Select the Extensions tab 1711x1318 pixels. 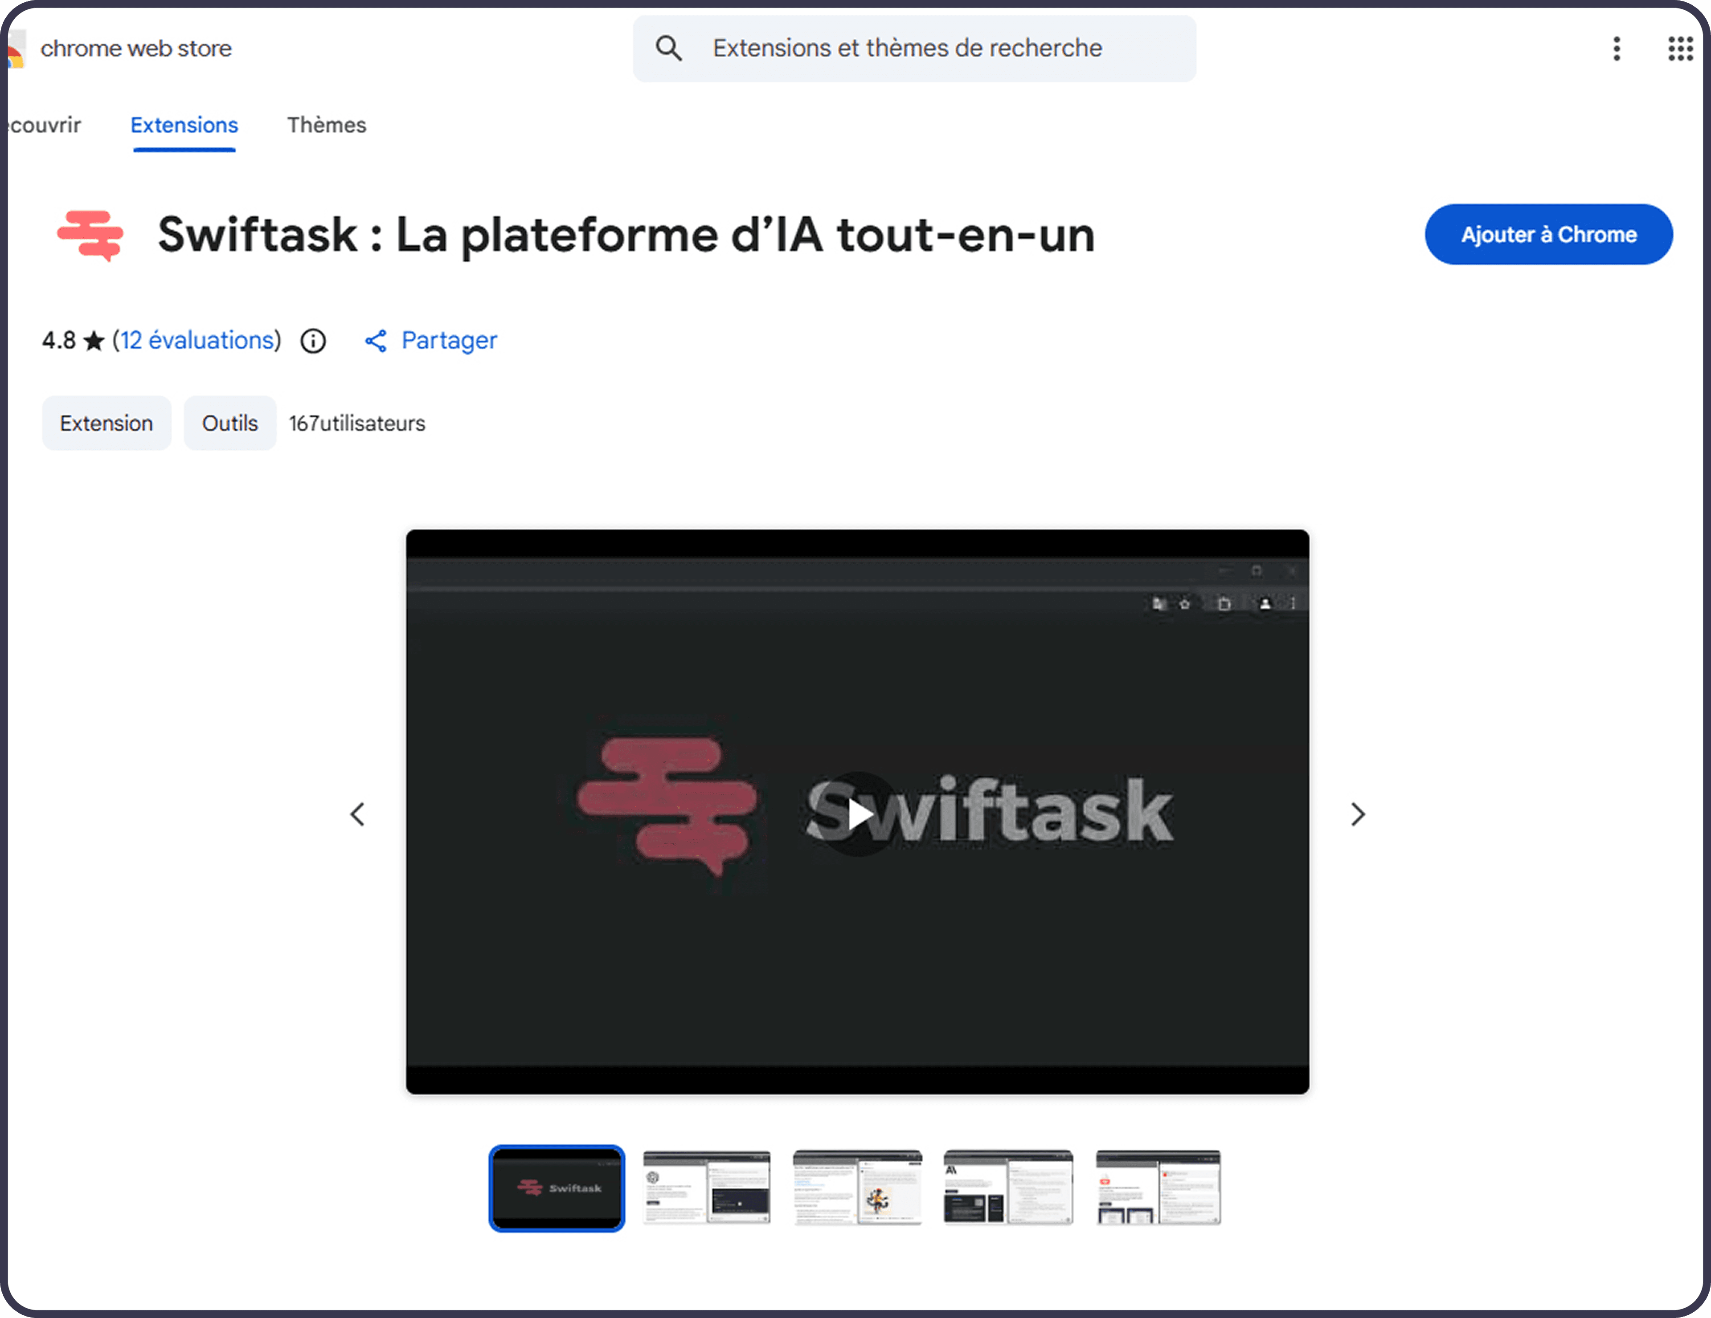click(184, 125)
